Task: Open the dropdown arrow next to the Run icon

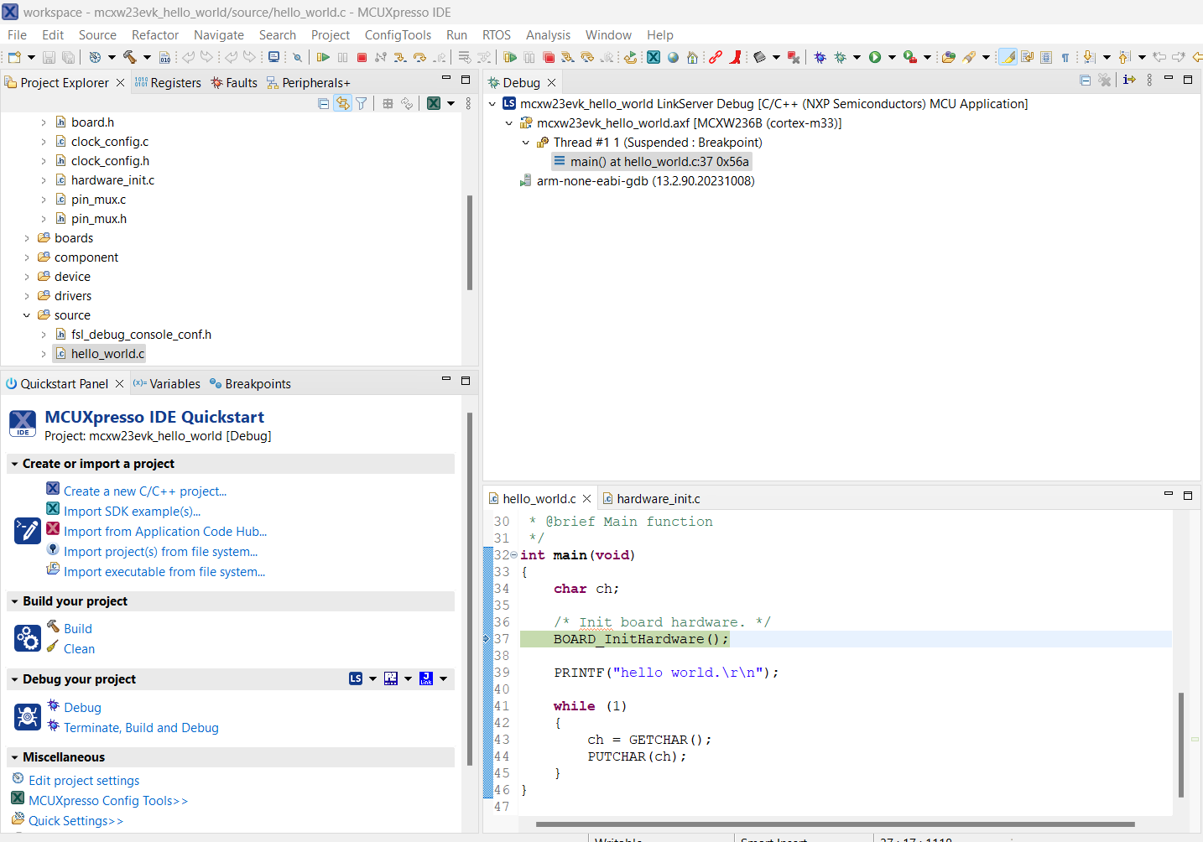Action: (x=892, y=57)
